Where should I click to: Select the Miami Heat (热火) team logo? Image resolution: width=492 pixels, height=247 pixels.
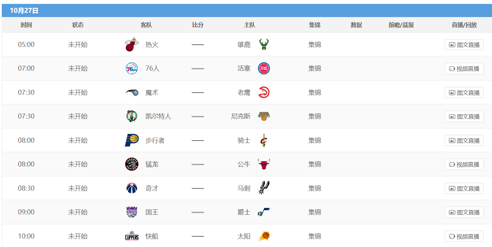pos(131,44)
